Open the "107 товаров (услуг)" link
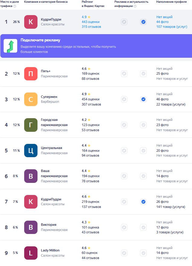This screenshot has width=192, height=266. coord(172,27)
